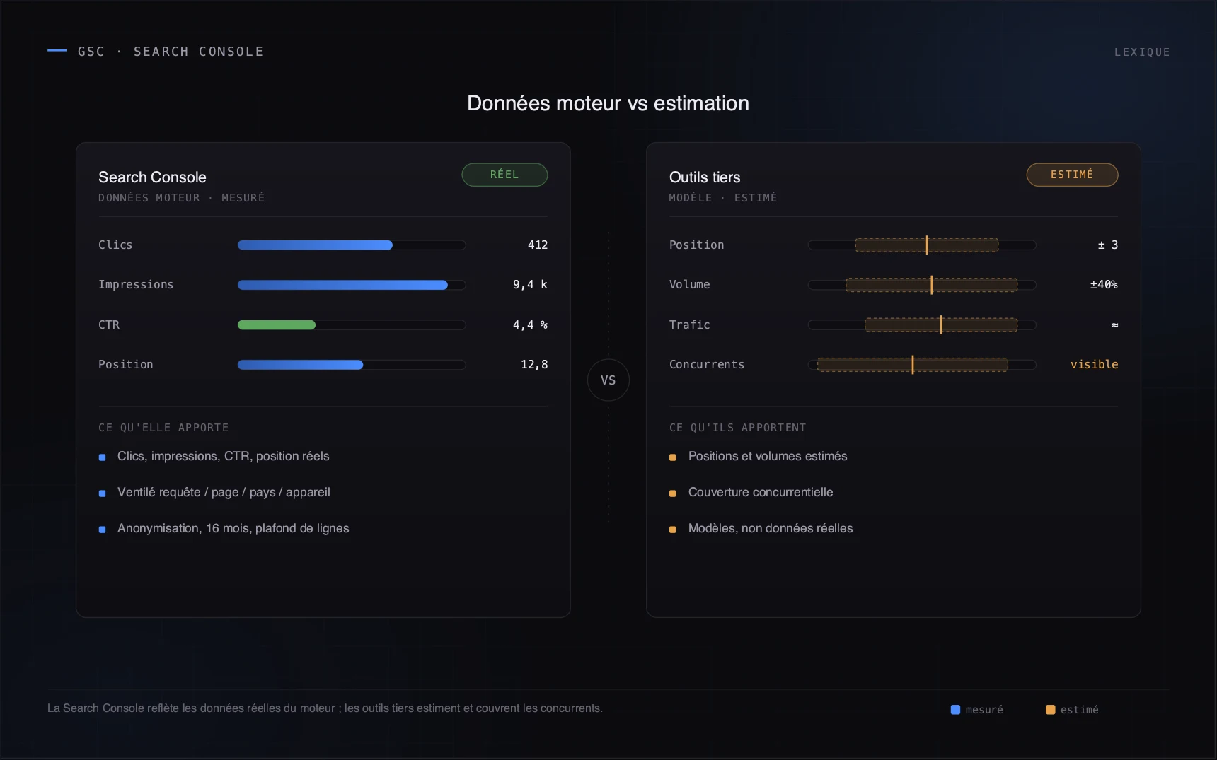Click the VS circle between the two cards

[x=608, y=380]
